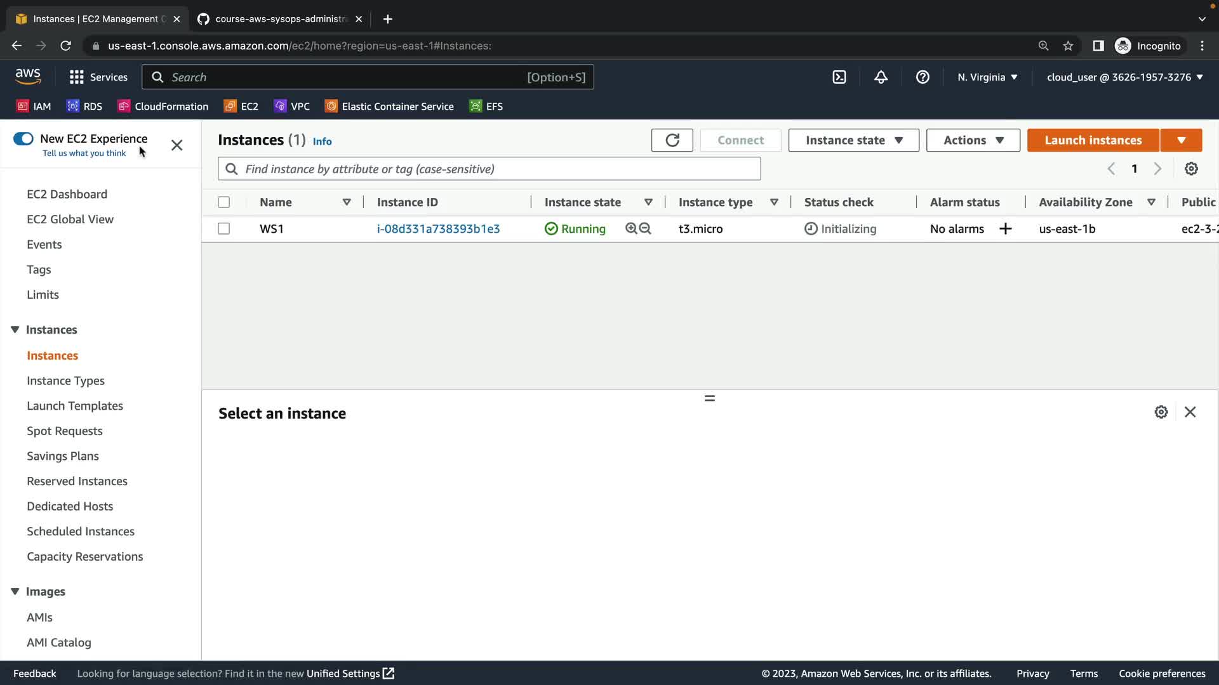
Task: Switch to course-aws-sysops GitHub tab
Action: point(279,19)
